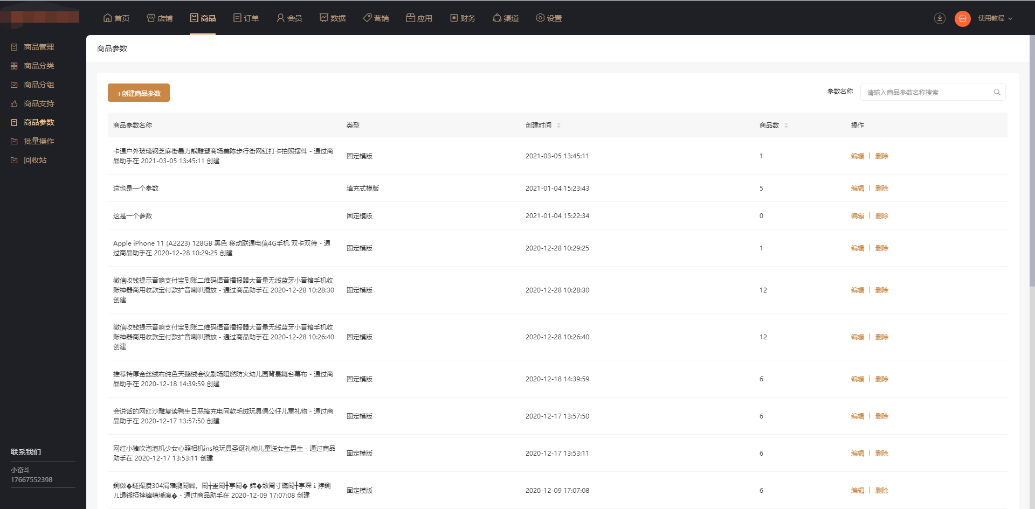Expand the 使用教程 dropdown

click(995, 18)
